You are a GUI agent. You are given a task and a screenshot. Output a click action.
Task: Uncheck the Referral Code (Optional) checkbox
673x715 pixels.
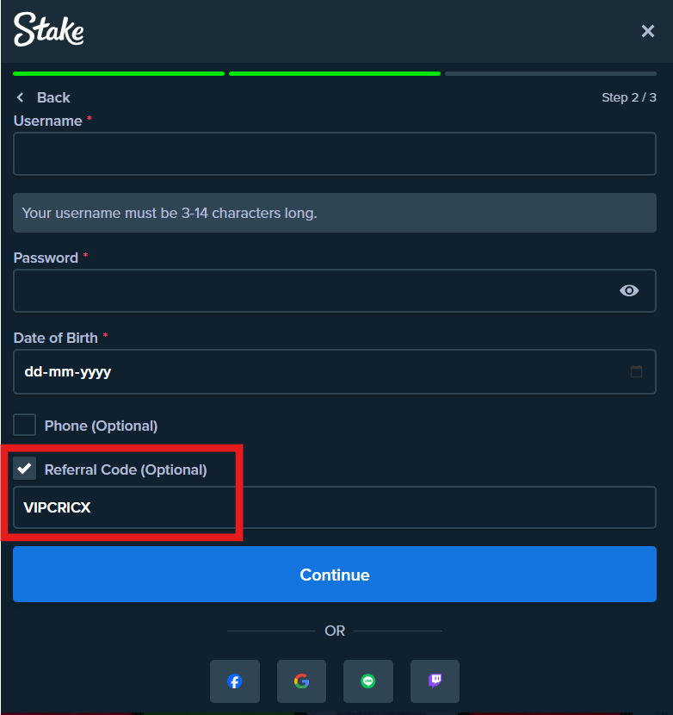(24, 469)
